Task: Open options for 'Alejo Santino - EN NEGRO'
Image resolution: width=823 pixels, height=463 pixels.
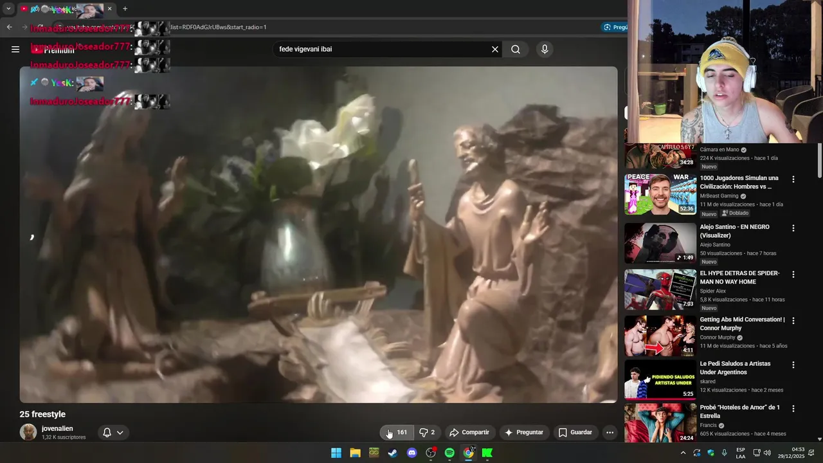Action: pos(793,228)
